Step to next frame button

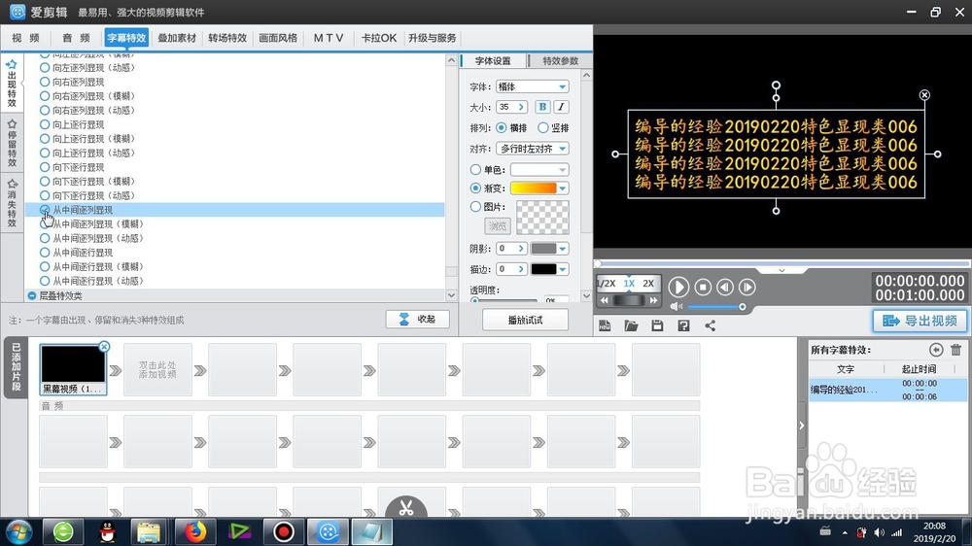point(746,287)
